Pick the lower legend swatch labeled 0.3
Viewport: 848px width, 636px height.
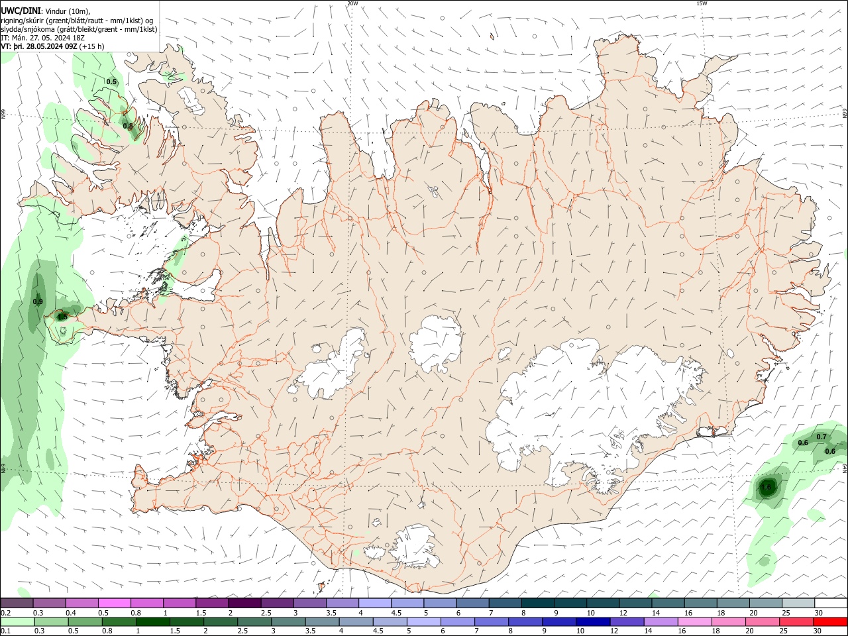tap(51, 622)
